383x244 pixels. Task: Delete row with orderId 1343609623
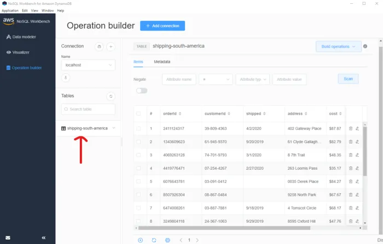(x=351, y=141)
